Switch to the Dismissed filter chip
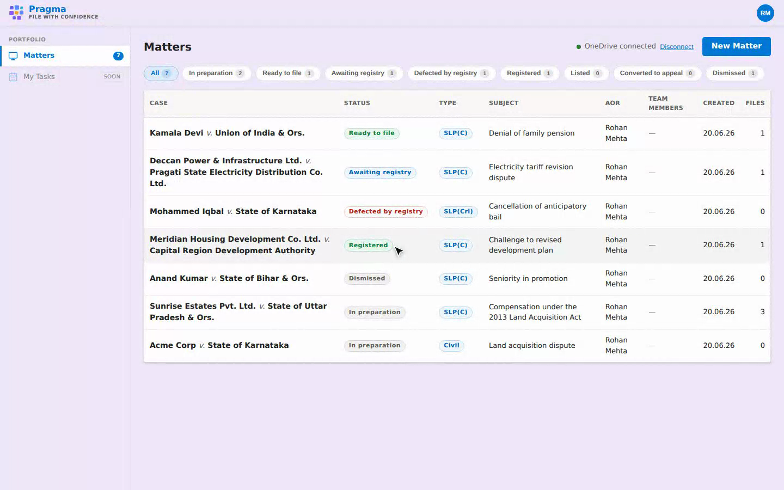Image resolution: width=784 pixels, height=490 pixels. (734, 73)
